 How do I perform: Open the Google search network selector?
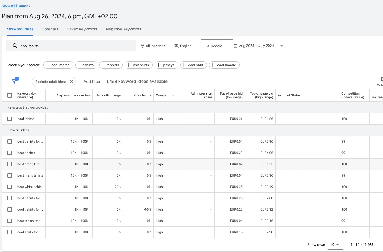(x=217, y=46)
